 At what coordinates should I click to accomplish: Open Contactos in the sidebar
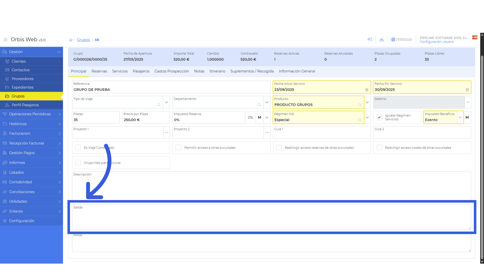tap(32, 70)
